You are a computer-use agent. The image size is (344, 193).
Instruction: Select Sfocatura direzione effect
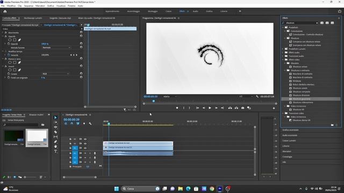coord(301,95)
